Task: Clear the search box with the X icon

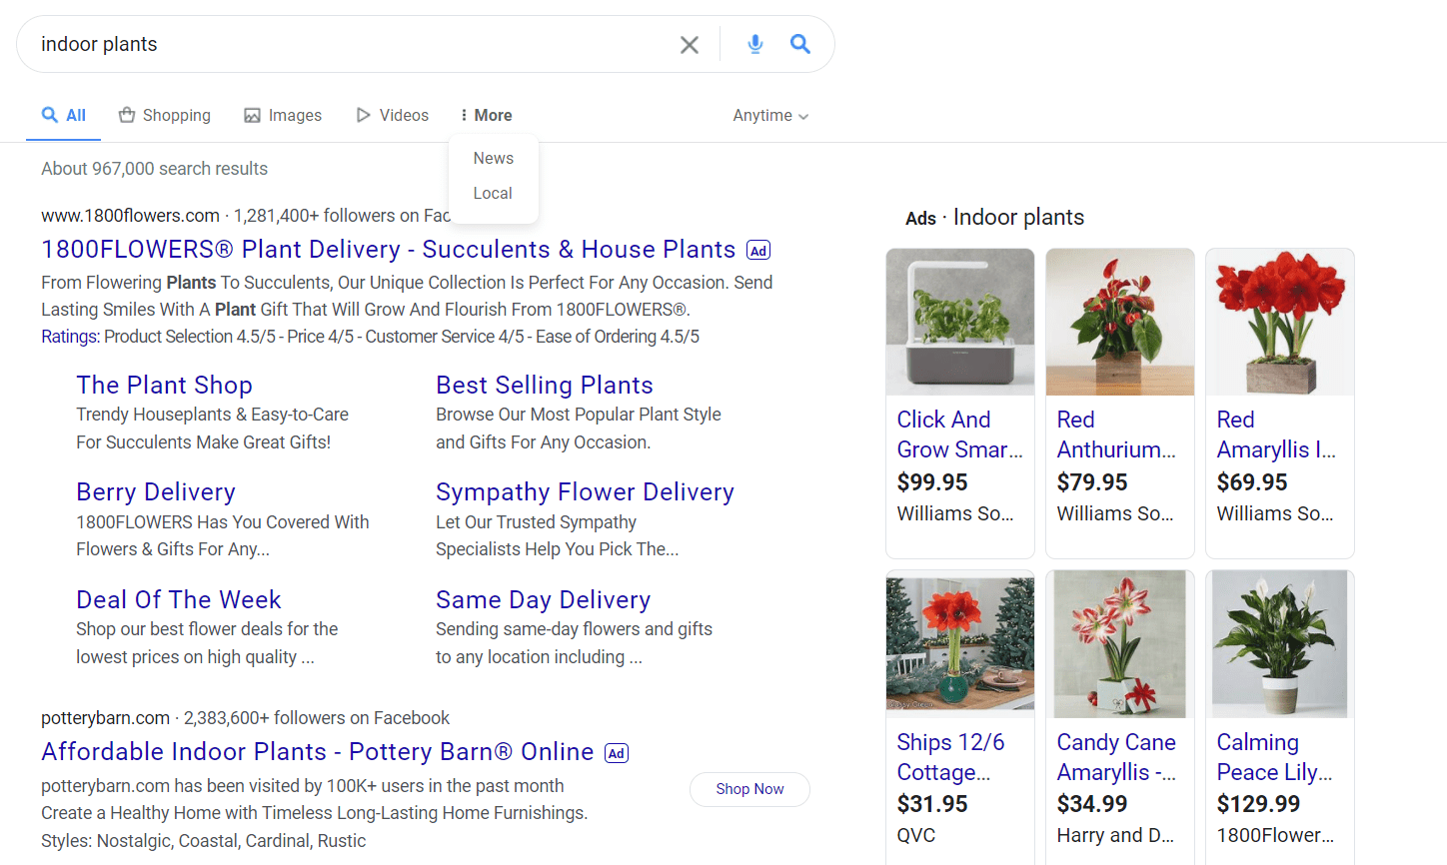Action: click(690, 45)
